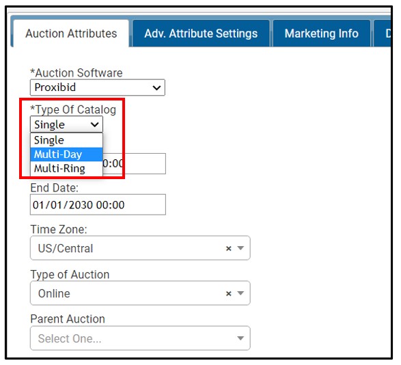Image resolution: width=401 pixels, height=365 pixels.
Task: Select the Auction Attributes tab
Action: click(x=71, y=33)
